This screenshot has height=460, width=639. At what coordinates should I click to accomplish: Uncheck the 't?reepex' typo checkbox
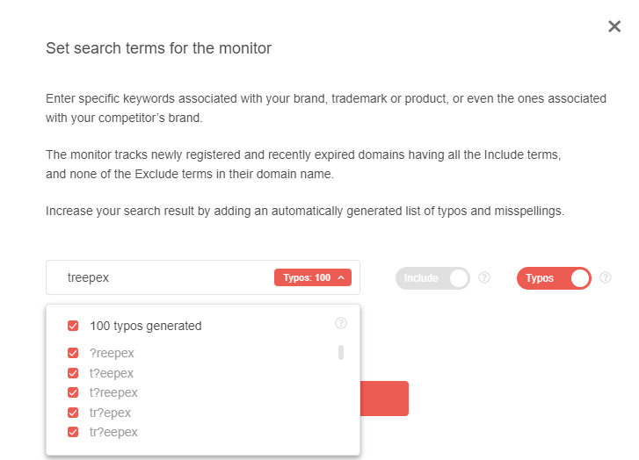click(73, 392)
